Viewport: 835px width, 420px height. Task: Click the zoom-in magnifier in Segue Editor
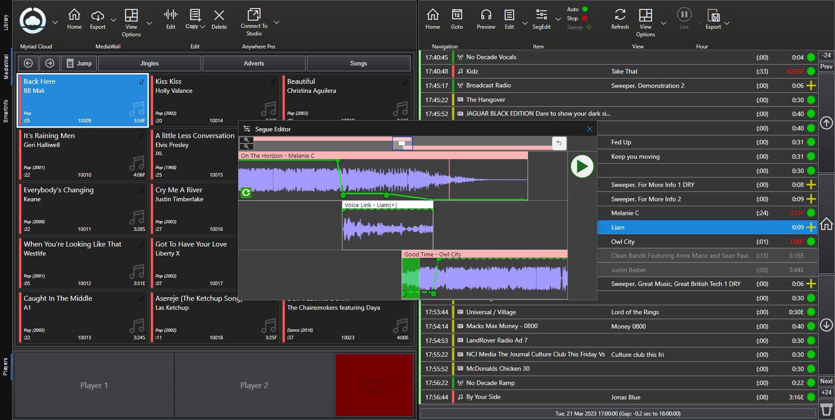(x=247, y=139)
